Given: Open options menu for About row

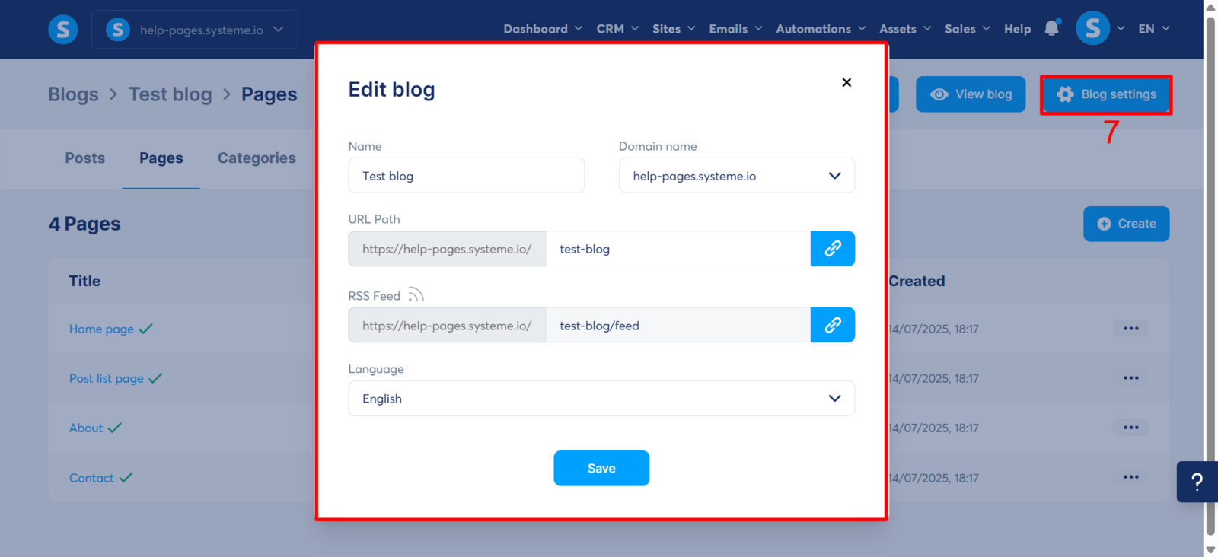Looking at the screenshot, I should pos(1131,428).
